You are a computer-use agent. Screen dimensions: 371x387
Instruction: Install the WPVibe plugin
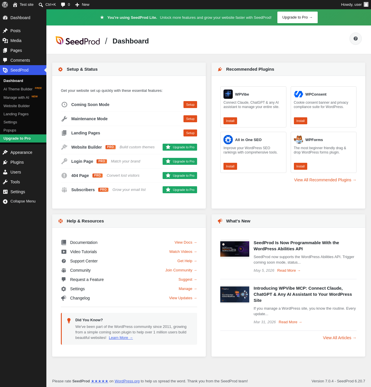[230, 121]
